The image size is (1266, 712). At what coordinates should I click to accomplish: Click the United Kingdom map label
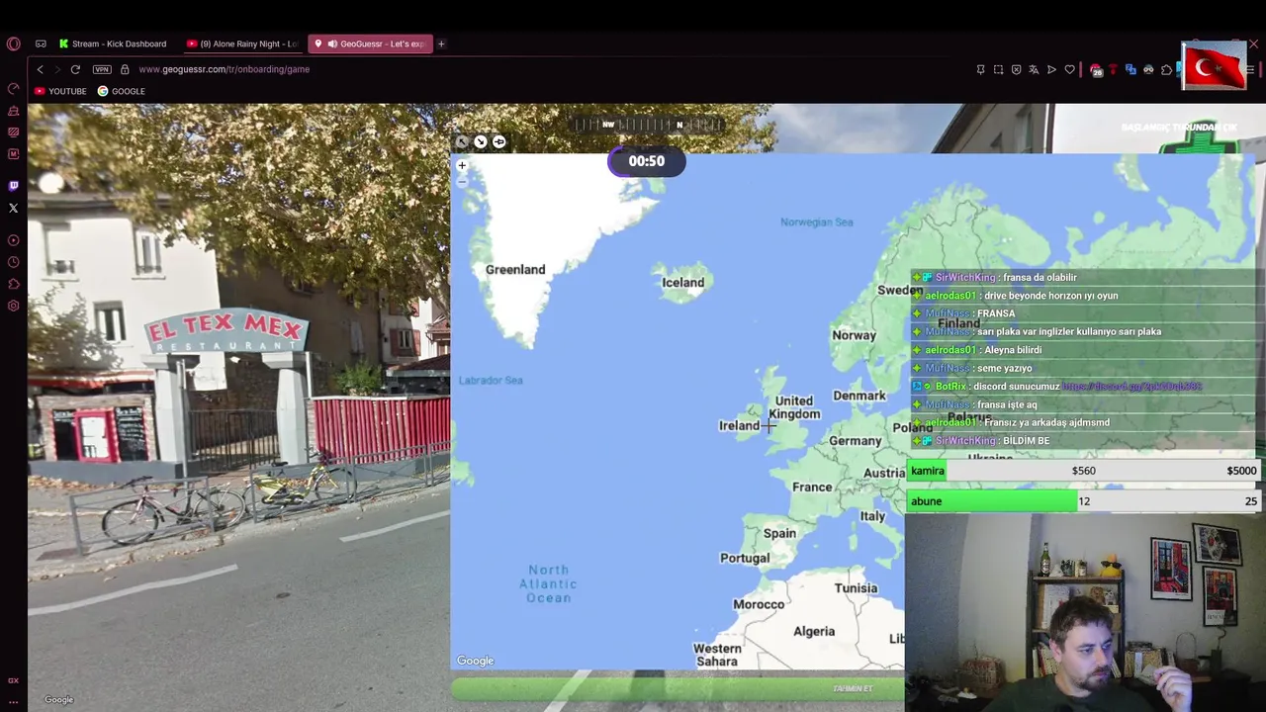(x=794, y=407)
